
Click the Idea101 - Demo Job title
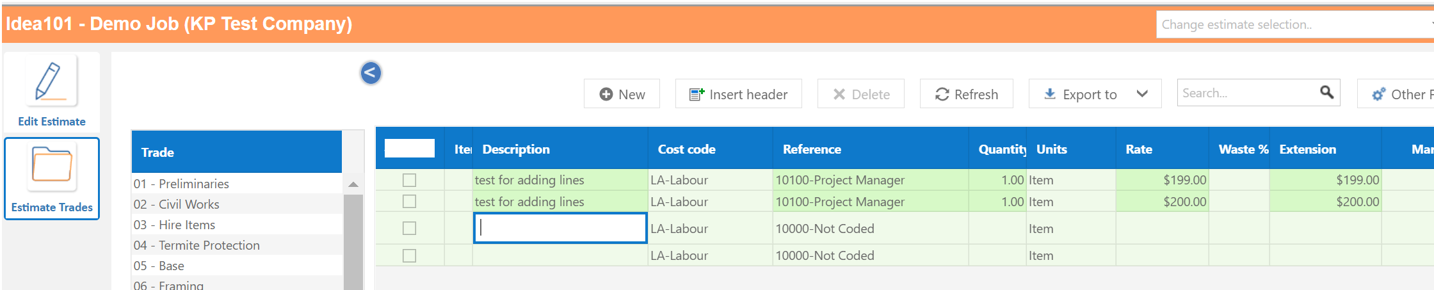click(179, 24)
